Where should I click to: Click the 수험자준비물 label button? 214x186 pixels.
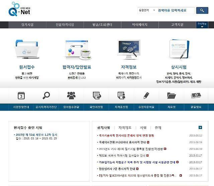146,107
